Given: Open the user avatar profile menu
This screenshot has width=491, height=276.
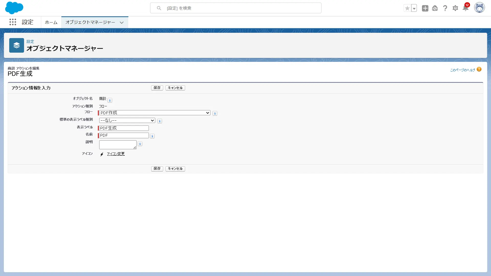Looking at the screenshot, I should point(479,8).
